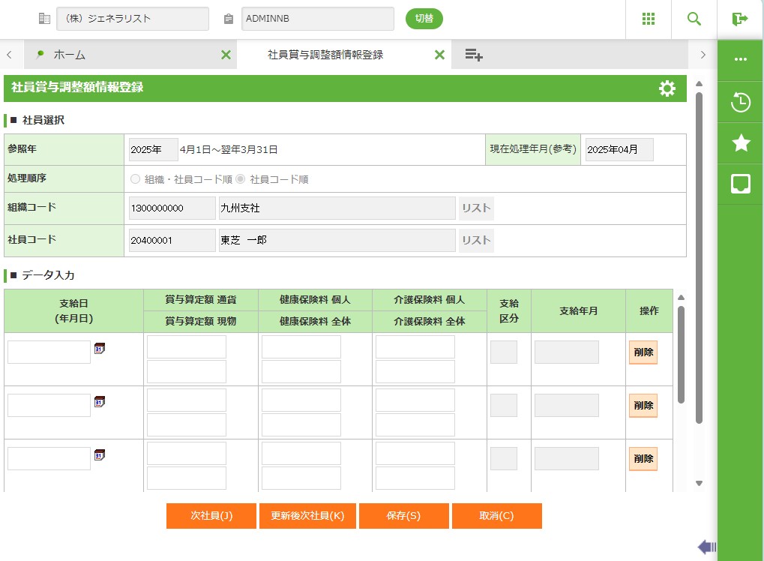The height and width of the screenshot is (561, 764).
Task: Click the first row 支給日 input field
Action: pos(49,352)
